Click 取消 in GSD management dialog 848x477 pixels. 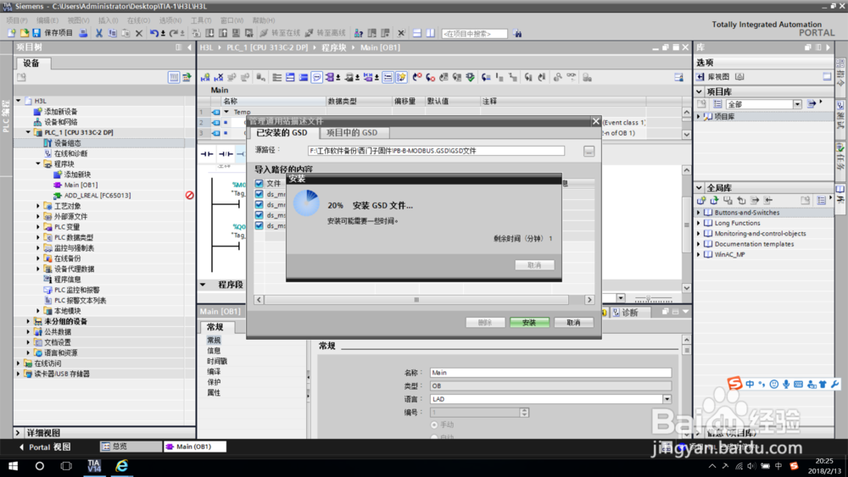click(573, 323)
